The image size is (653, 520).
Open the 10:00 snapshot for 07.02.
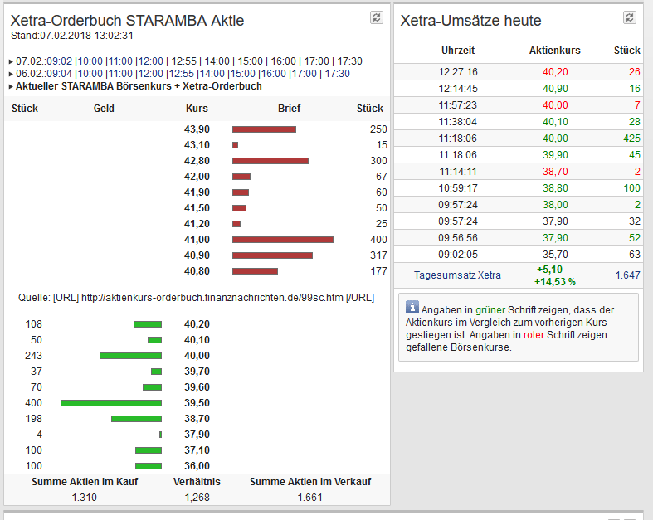click(x=90, y=61)
